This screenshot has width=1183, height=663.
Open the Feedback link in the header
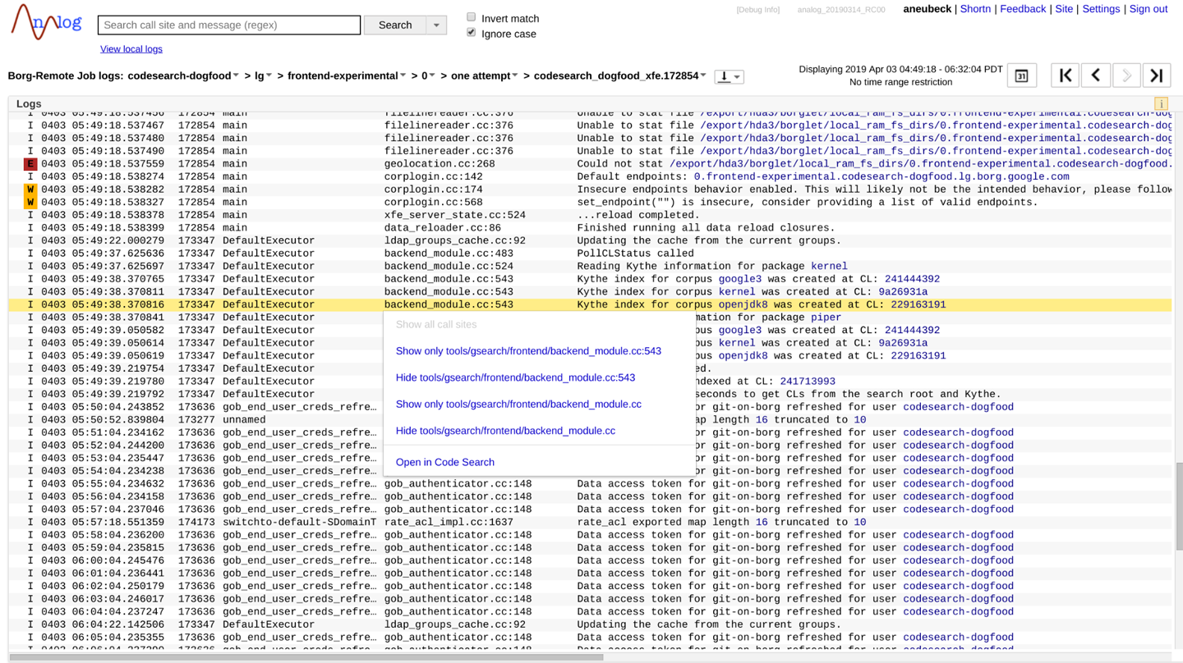tap(1022, 9)
